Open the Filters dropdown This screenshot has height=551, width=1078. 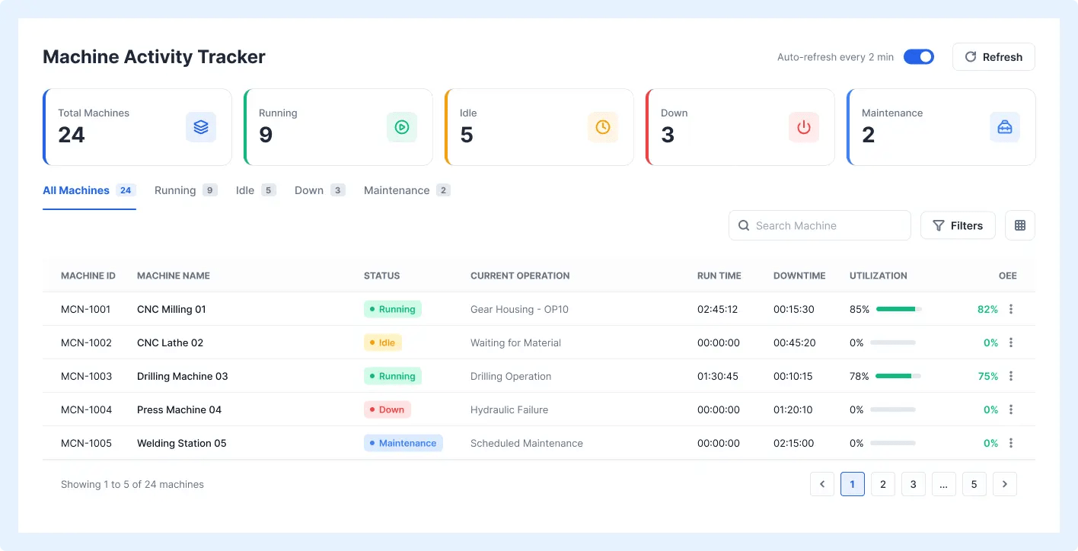tap(958, 225)
